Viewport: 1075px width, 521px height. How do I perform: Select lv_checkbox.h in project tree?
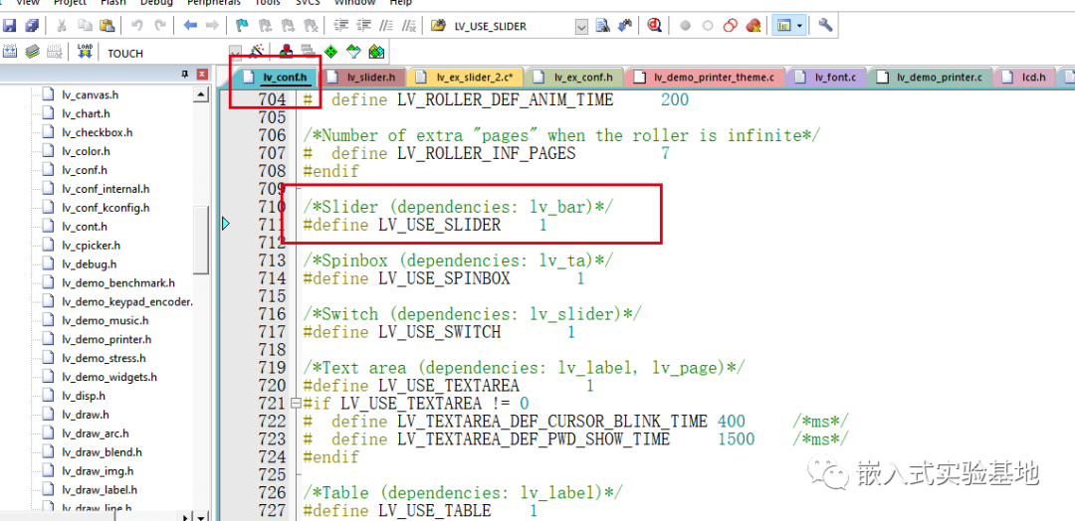98,132
